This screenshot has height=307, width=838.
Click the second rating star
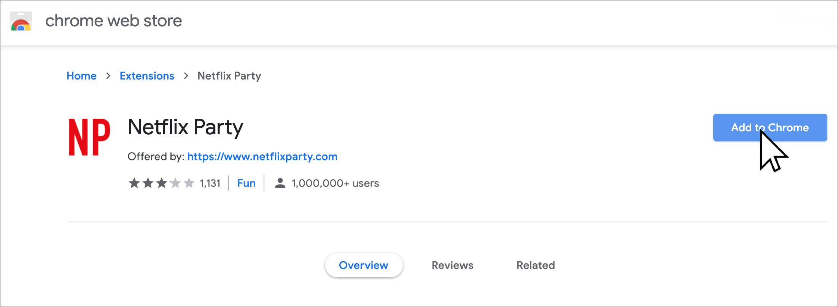pyautogui.click(x=148, y=183)
